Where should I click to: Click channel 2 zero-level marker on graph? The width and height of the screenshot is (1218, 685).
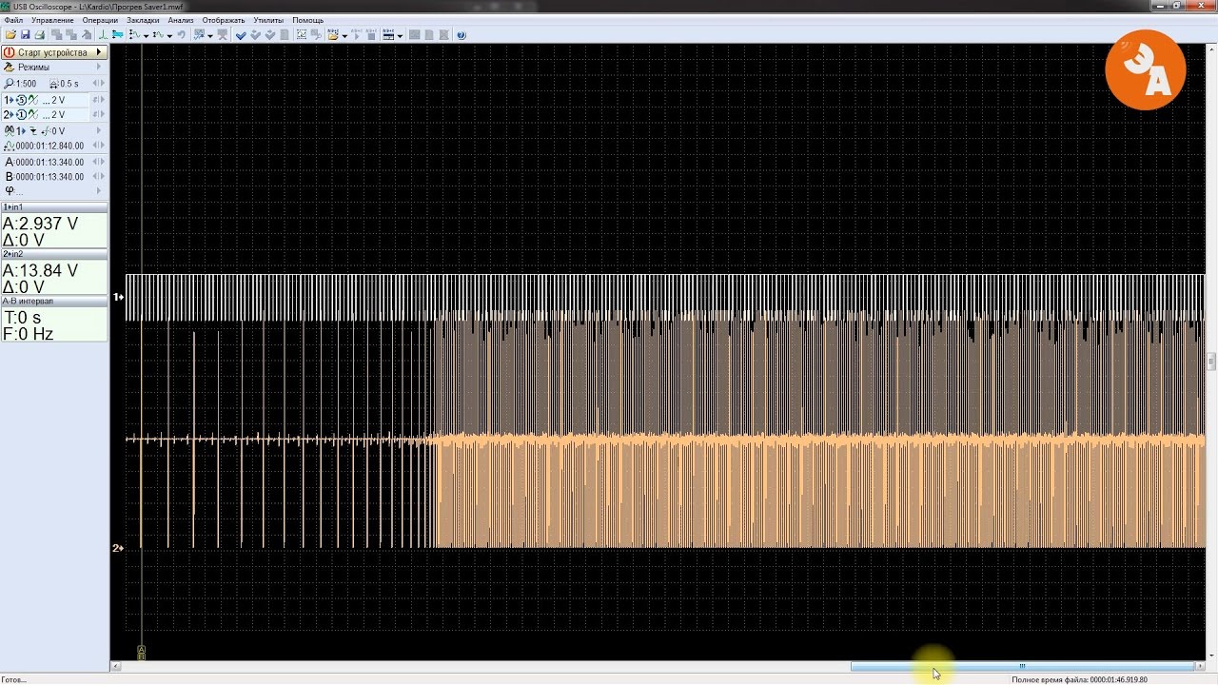click(x=118, y=548)
